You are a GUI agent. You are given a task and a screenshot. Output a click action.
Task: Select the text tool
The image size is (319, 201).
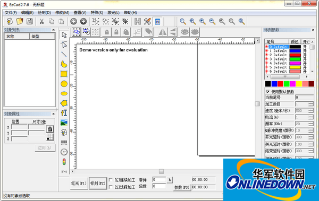coord(64,113)
